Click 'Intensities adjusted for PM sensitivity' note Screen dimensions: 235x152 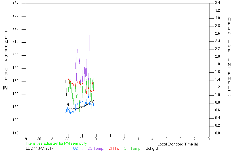point(56,143)
